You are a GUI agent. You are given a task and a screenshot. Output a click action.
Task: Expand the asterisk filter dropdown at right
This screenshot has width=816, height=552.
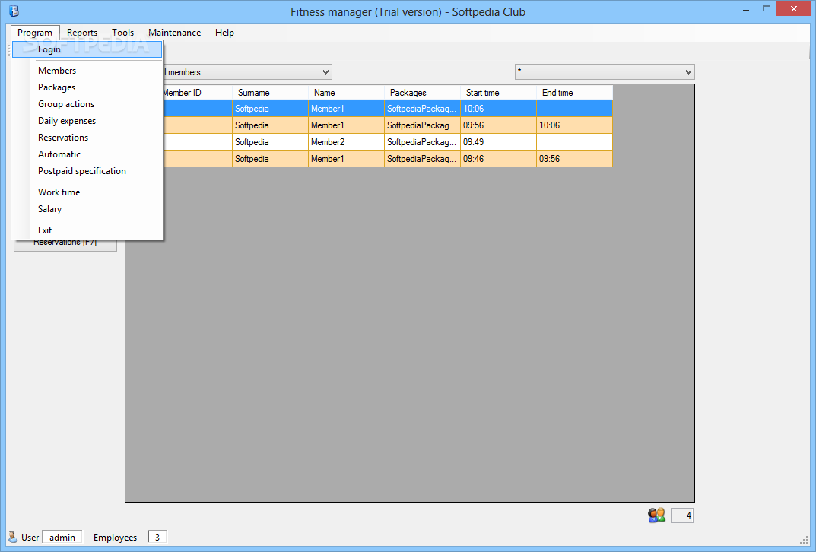688,71
